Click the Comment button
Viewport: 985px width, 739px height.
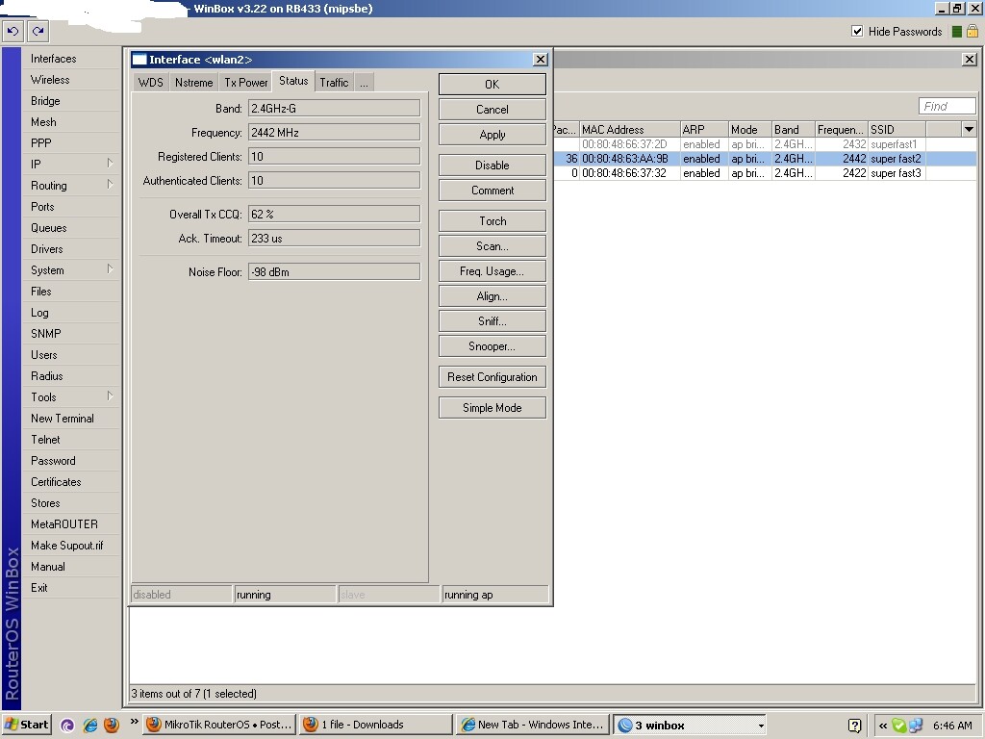click(x=492, y=191)
